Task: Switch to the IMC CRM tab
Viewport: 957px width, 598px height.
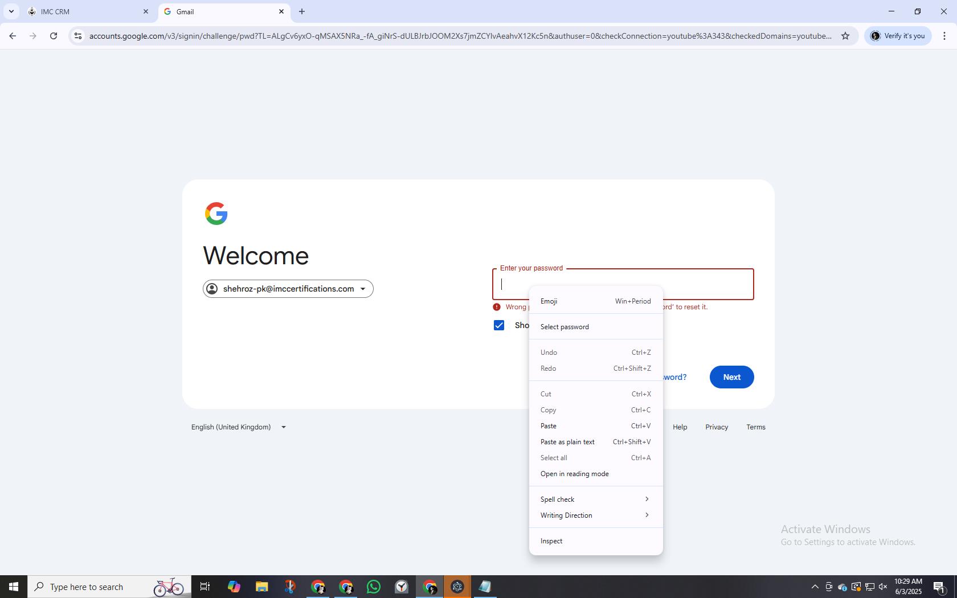Action: pyautogui.click(x=88, y=11)
